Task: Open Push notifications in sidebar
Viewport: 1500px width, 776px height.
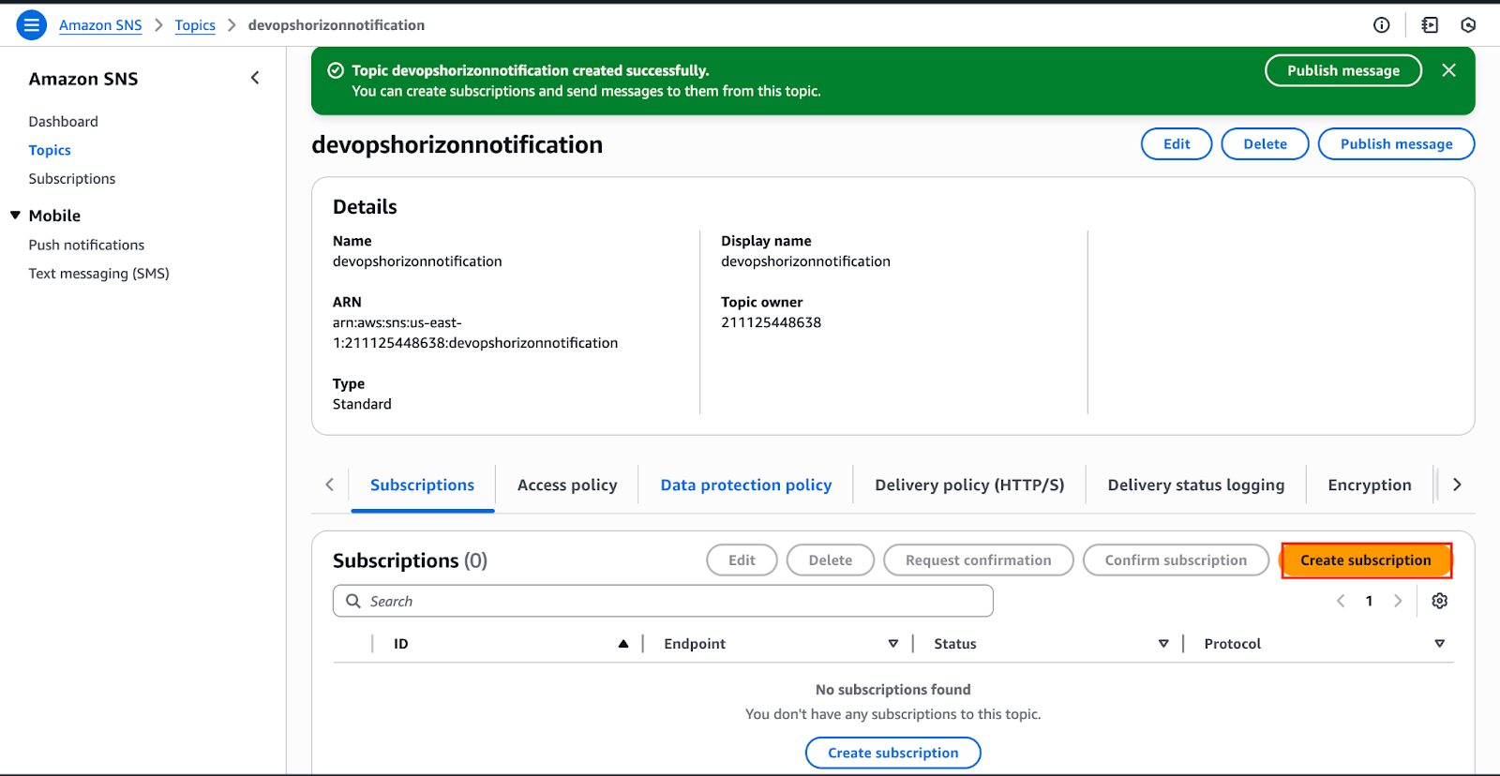Action: click(x=86, y=245)
